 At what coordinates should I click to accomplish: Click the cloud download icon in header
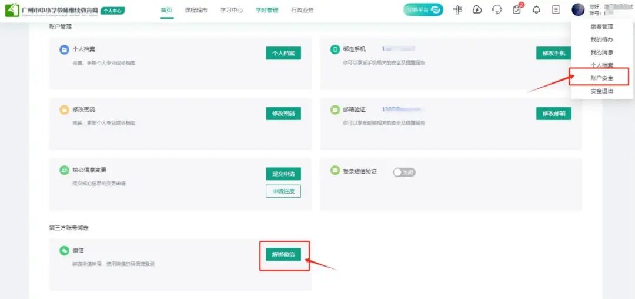pos(477,10)
